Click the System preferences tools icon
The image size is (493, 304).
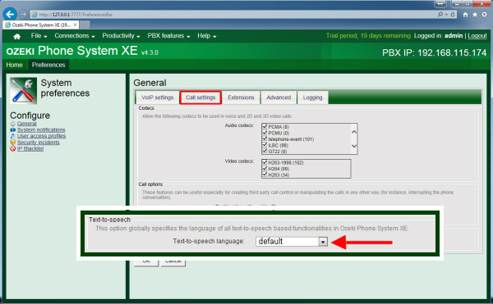pyautogui.click(x=23, y=91)
